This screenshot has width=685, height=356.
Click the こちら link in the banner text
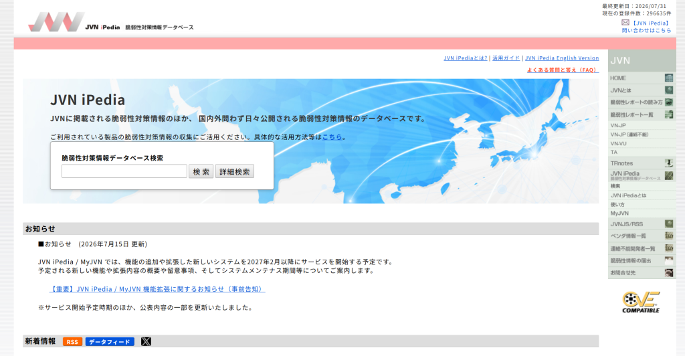[332, 137]
